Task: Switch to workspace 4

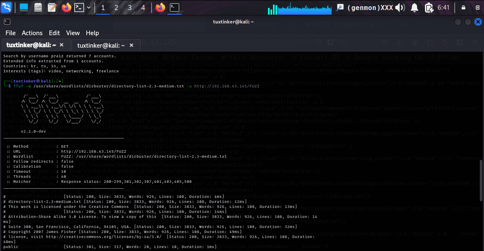Action: 143,8
